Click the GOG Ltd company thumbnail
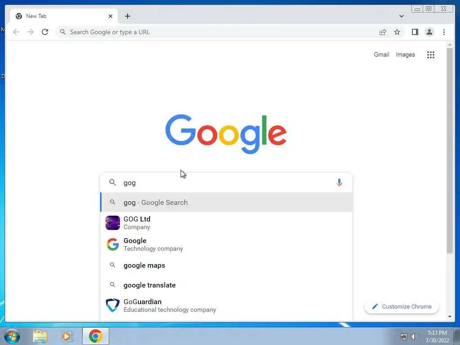Screen dimensions: 460x345 coord(113,223)
